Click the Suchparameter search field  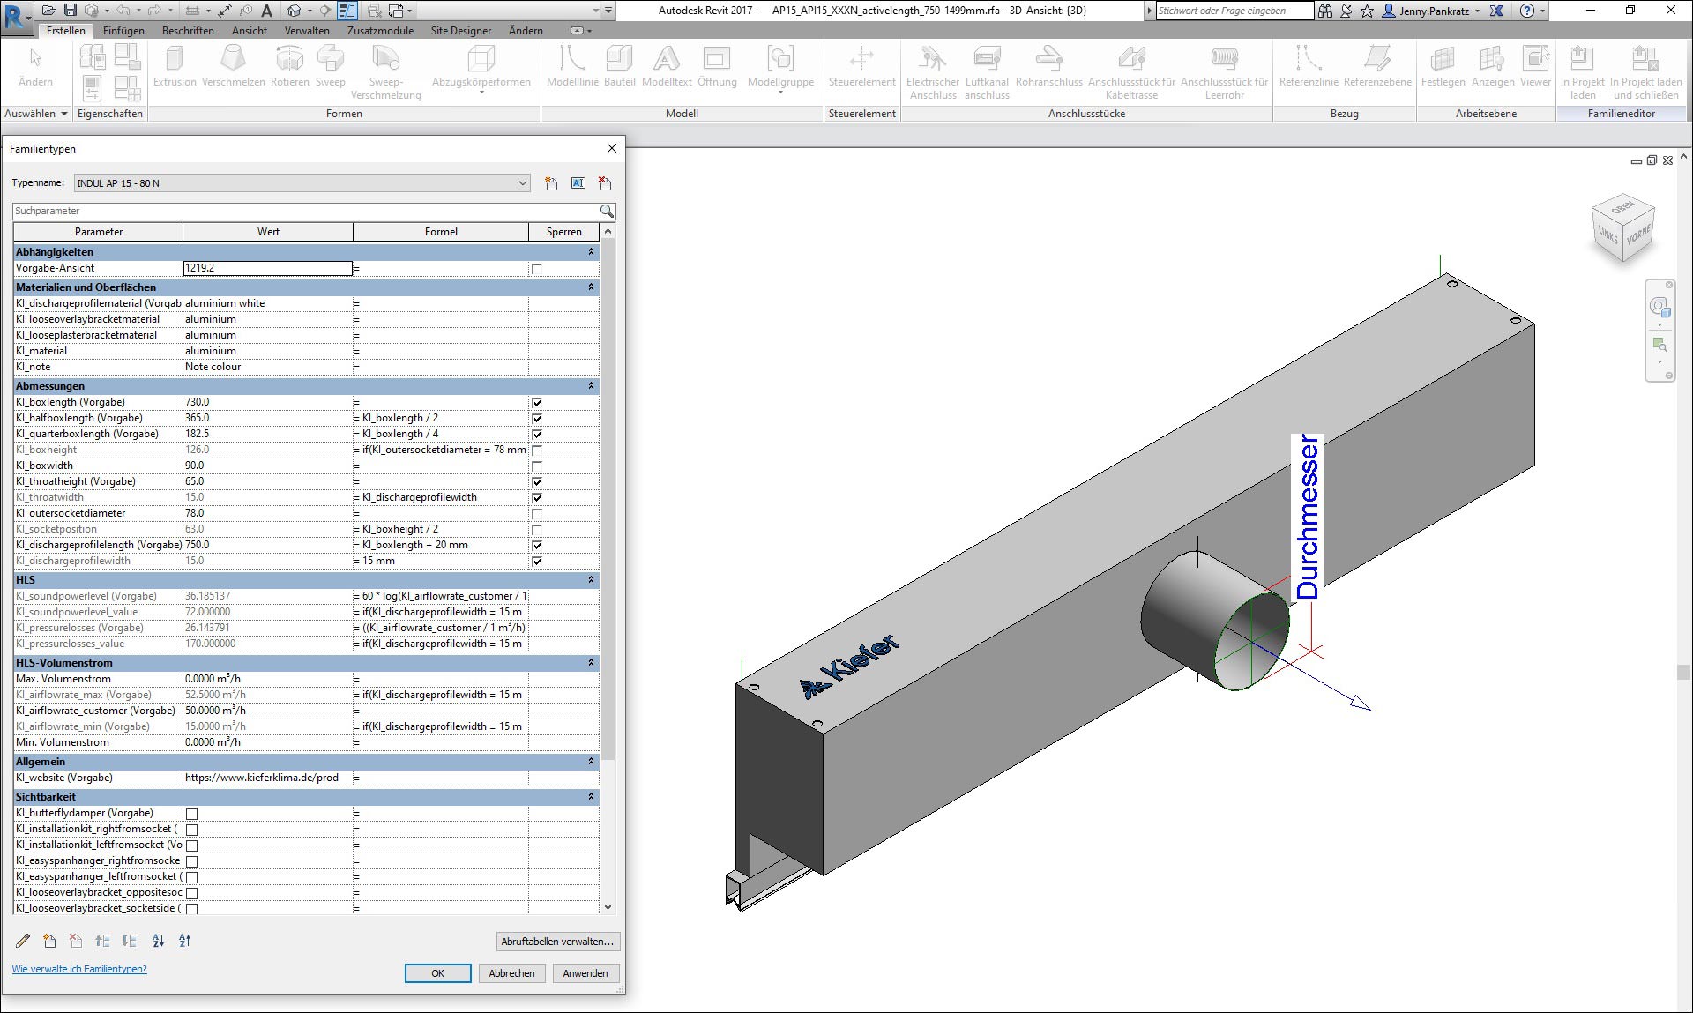coord(306,211)
